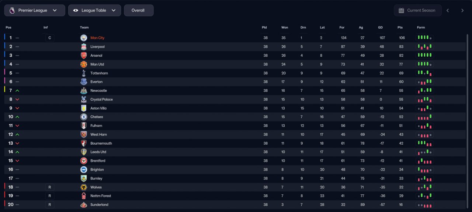Sort by the GD column header

pos(380,28)
